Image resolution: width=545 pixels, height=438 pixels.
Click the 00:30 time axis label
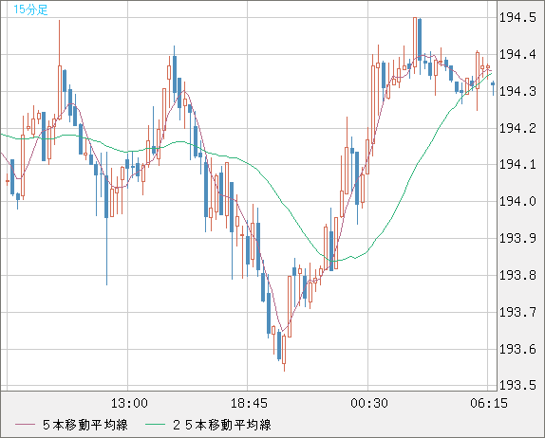[368, 403]
